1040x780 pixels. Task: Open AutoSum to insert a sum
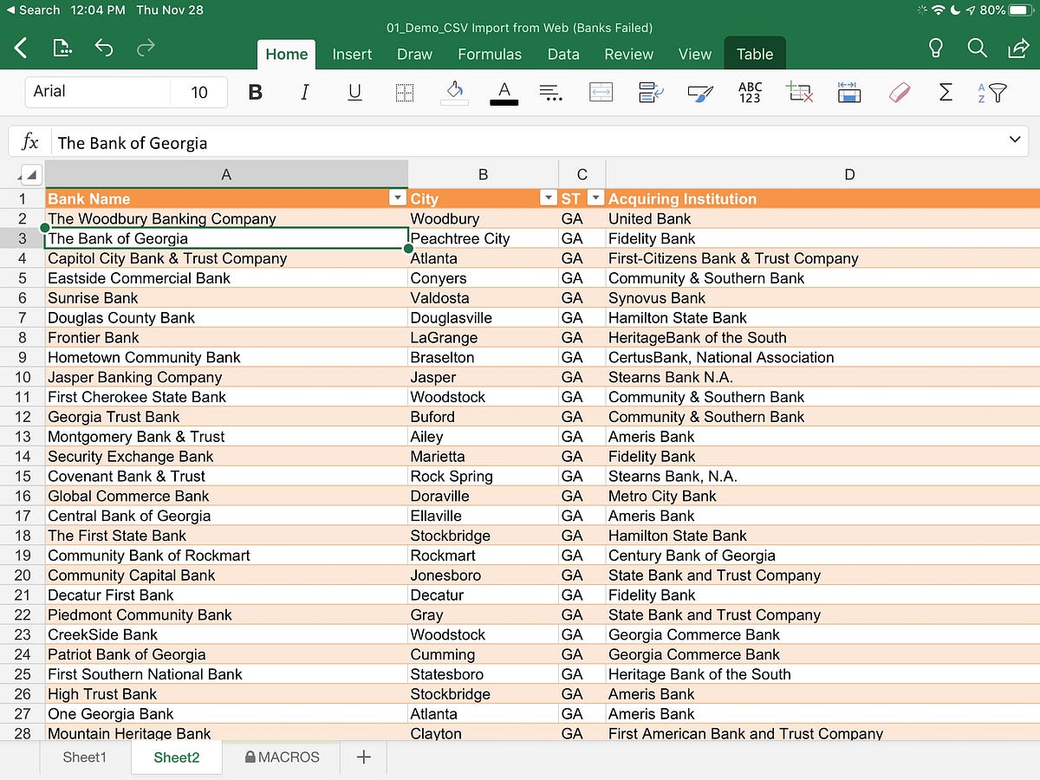point(946,93)
